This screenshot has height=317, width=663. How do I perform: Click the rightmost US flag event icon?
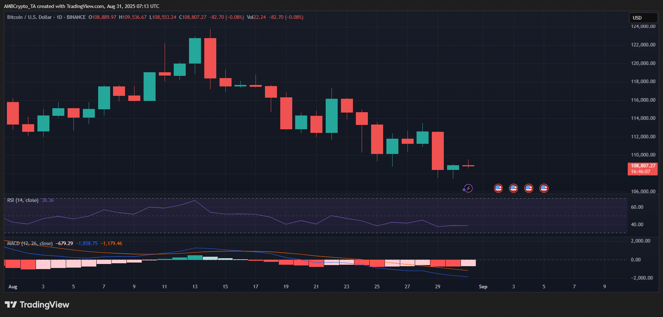point(544,188)
